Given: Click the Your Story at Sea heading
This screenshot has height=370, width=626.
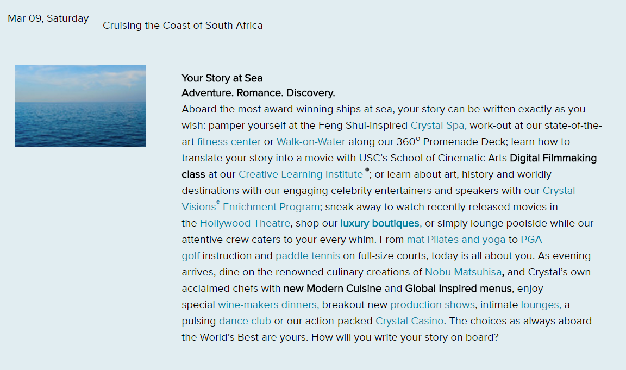Looking at the screenshot, I should (x=222, y=78).
